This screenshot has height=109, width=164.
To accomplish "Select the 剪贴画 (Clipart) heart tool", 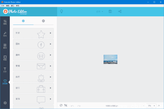I will (x=5, y=82).
